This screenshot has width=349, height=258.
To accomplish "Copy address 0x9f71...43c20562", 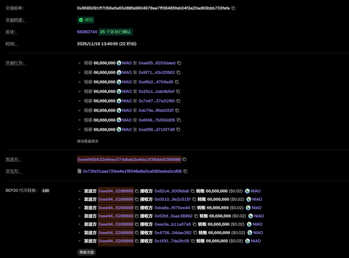I will point(179,73).
